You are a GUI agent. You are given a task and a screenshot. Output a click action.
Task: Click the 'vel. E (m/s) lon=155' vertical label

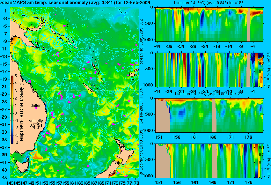tap(268, 70)
